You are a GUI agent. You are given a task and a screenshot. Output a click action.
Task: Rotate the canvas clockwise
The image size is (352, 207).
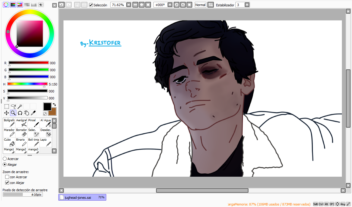pyautogui.click(x=183, y=5)
